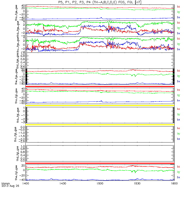Click the 1430 time tick label
Viewport: 187px width, 200px height.
tap(63, 183)
